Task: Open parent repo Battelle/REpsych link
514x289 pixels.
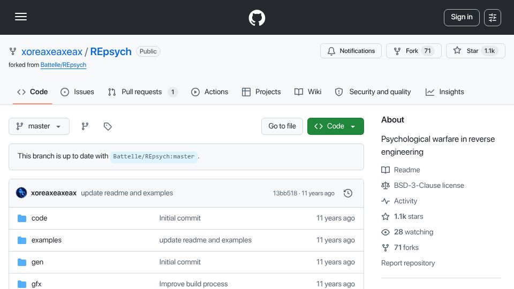Action: (x=63, y=65)
